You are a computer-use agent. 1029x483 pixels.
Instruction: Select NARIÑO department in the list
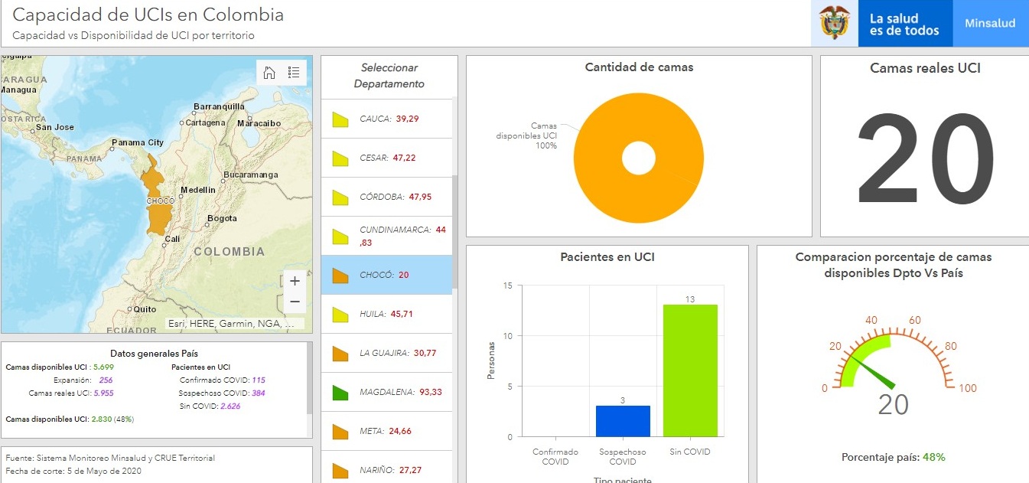[x=386, y=467]
